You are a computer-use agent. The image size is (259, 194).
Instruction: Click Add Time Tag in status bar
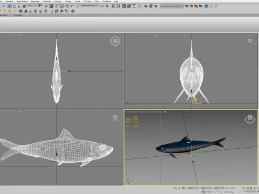coord(229,192)
